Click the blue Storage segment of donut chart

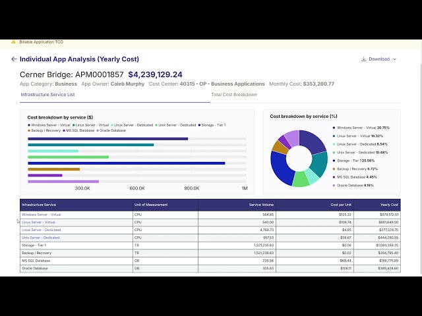[x=280, y=168]
